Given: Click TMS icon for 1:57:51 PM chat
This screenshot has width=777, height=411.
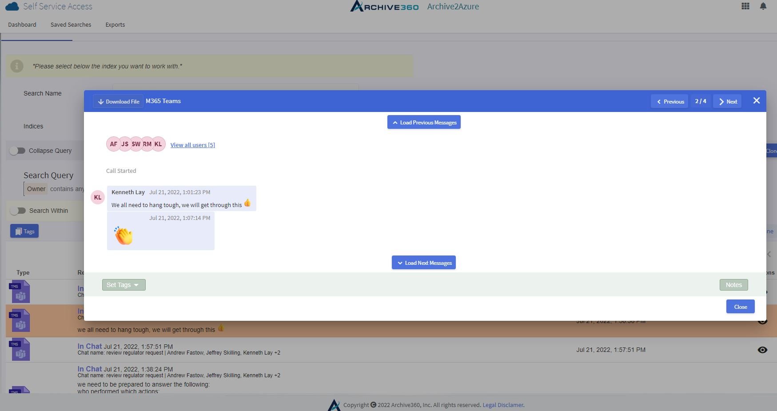Looking at the screenshot, I should (20, 349).
